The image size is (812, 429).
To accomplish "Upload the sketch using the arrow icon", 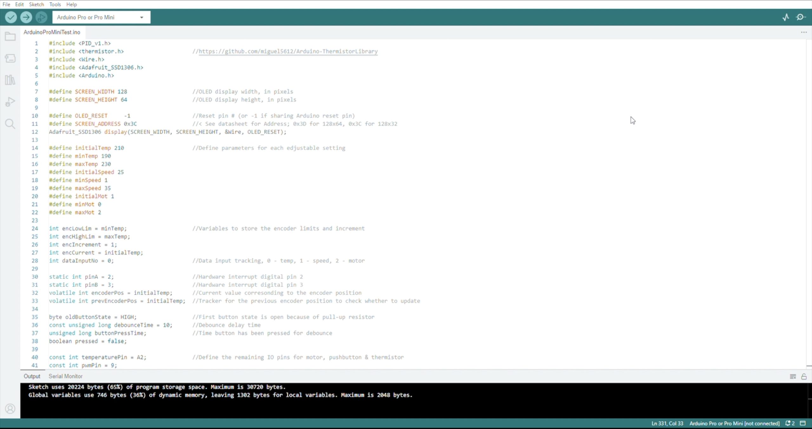I will (26, 17).
